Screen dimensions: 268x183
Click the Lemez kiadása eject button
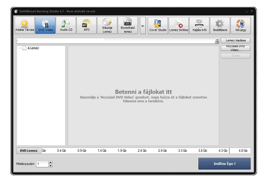(x=235, y=40)
